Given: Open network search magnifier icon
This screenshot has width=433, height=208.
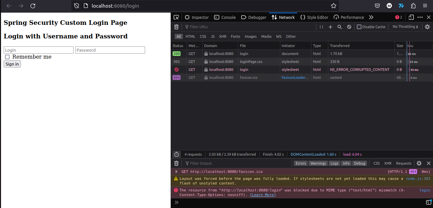Looking at the screenshot, I should click(340, 27).
